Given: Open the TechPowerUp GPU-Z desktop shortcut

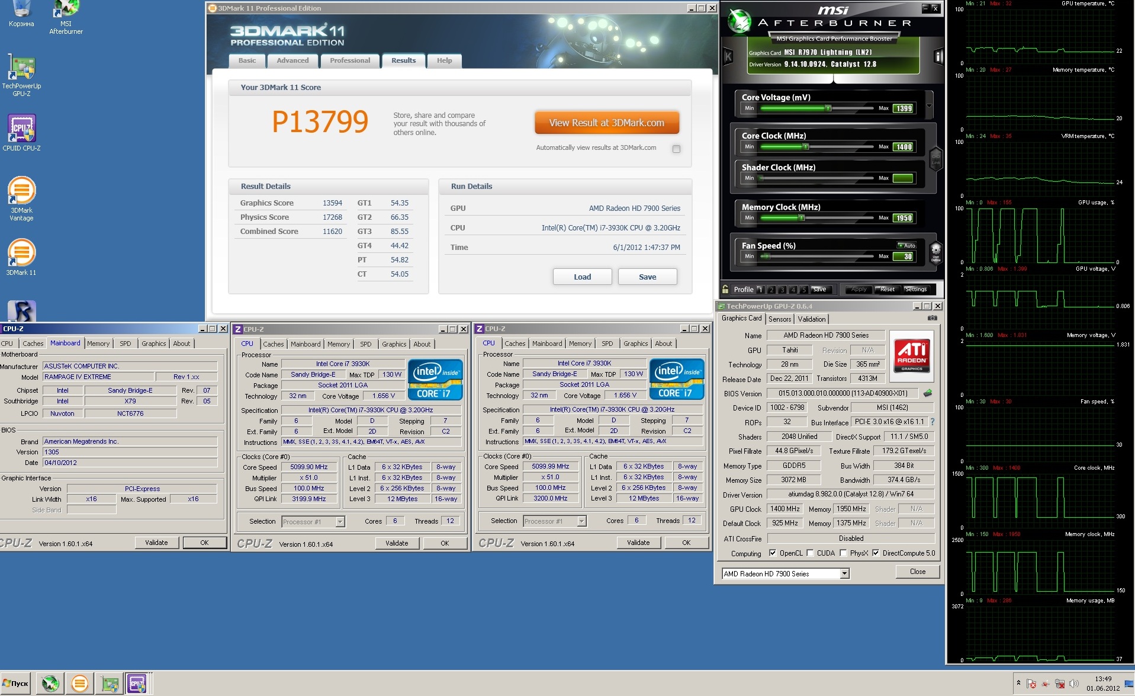Looking at the screenshot, I should [x=21, y=75].
